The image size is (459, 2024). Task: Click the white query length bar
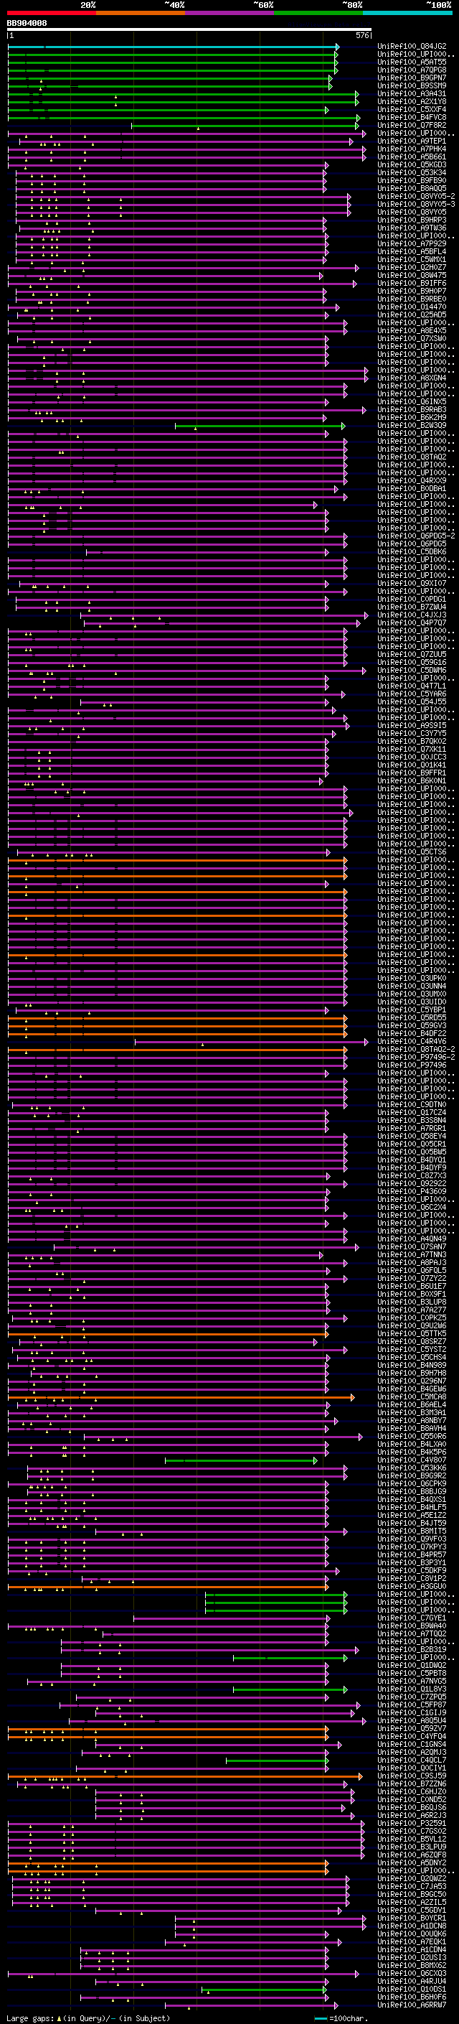pos(189,30)
